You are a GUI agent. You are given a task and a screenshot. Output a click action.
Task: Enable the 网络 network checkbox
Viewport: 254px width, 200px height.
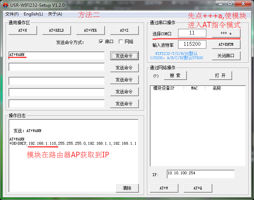[121, 42]
